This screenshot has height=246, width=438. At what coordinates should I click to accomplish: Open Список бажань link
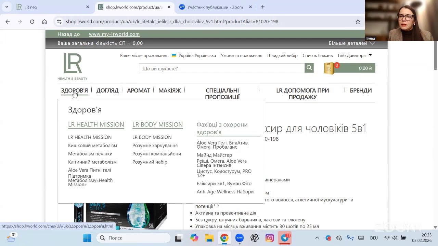(x=318, y=55)
